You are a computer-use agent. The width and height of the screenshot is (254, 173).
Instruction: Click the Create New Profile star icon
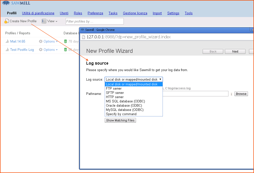tap(6, 21)
